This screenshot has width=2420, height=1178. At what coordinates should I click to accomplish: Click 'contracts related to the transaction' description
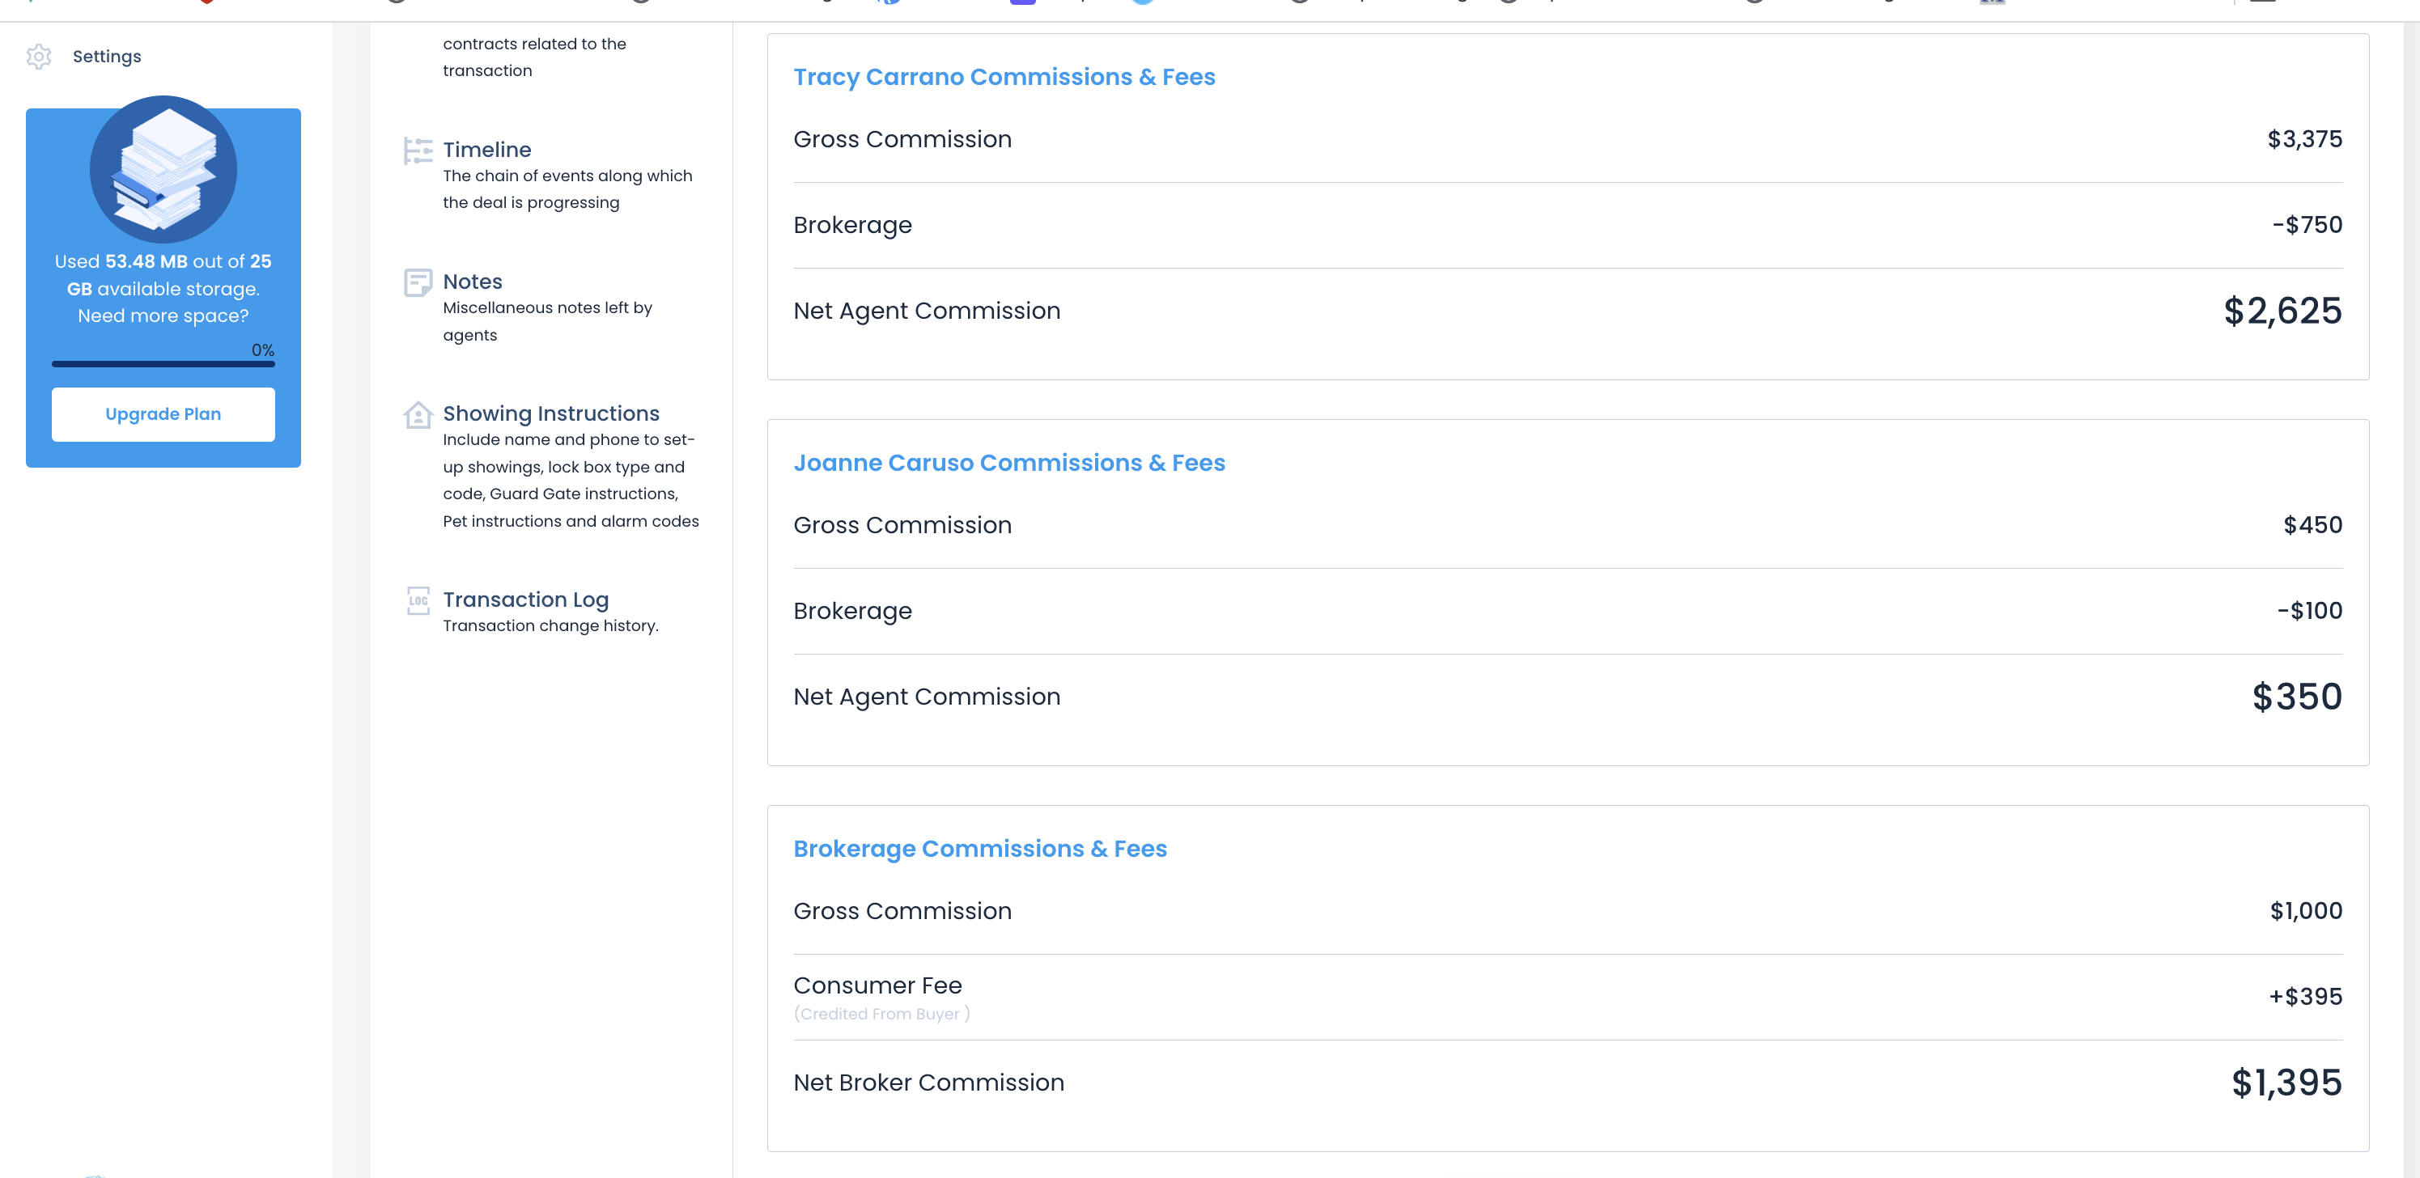[x=534, y=57]
